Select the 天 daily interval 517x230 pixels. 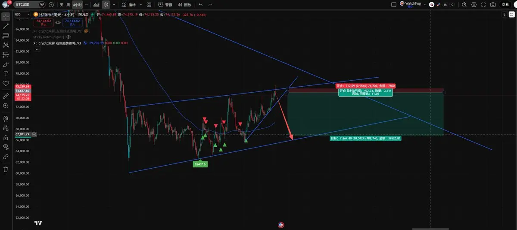point(62,5)
